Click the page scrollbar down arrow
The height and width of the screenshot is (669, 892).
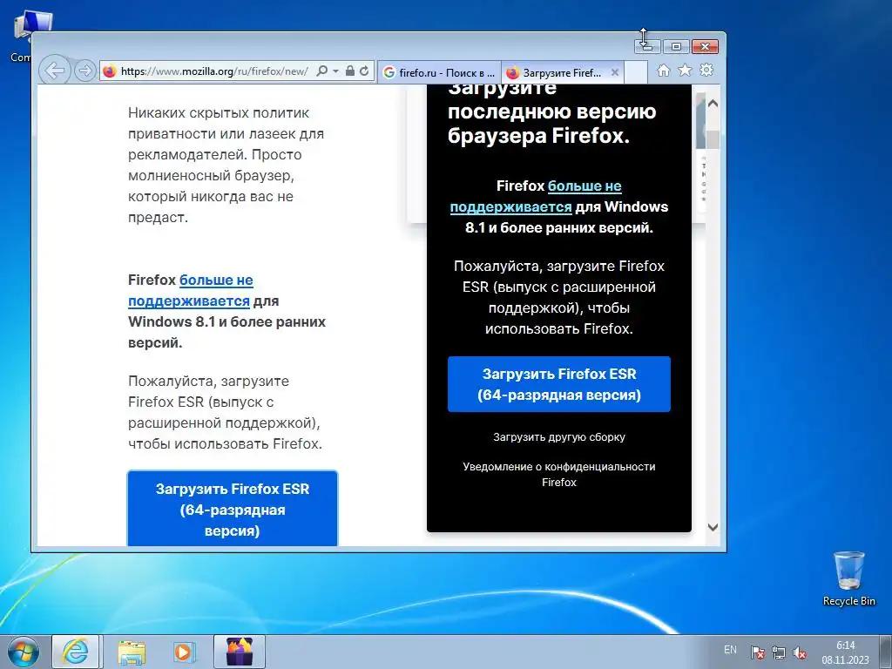(713, 527)
